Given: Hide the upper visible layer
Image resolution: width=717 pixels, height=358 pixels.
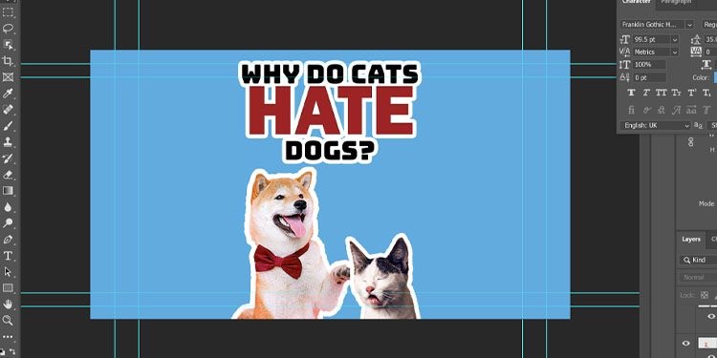Looking at the screenshot, I should [x=711, y=316].
